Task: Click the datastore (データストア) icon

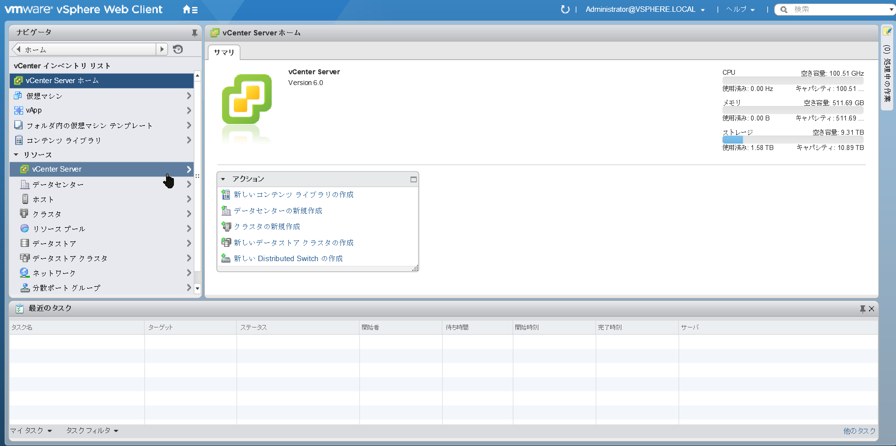Action: click(25, 243)
